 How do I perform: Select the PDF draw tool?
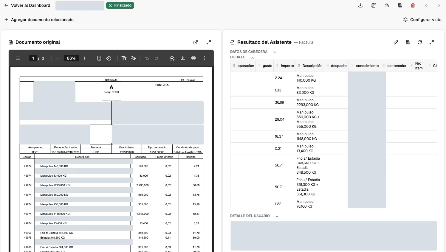click(134, 58)
